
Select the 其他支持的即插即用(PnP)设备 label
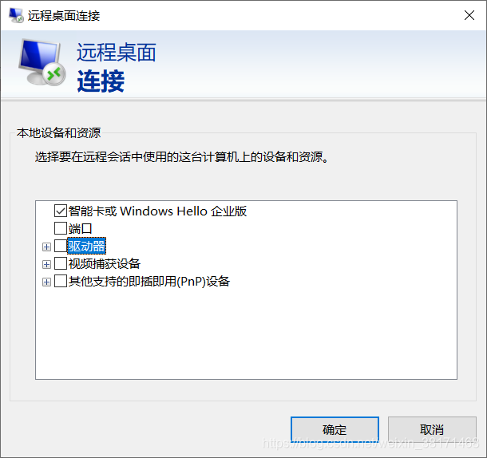tap(149, 282)
